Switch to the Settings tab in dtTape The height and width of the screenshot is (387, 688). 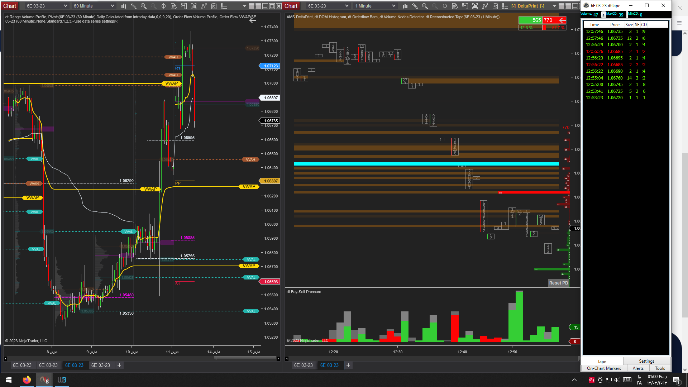pos(646,361)
